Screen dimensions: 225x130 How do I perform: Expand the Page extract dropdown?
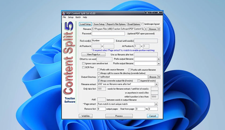click(x=156, y=104)
